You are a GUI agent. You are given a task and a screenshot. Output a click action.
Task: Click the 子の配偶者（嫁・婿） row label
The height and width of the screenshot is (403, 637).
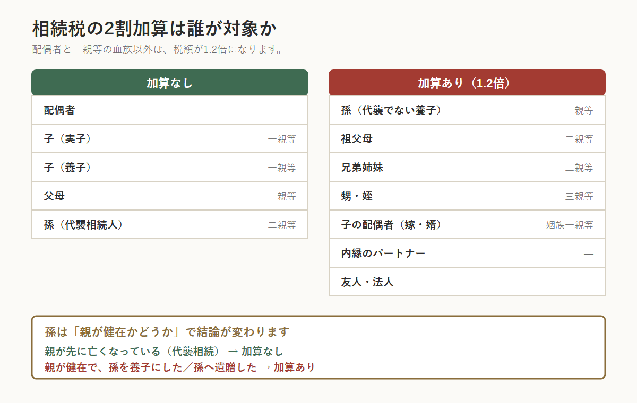pyautogui.click(x=391, y=225)
